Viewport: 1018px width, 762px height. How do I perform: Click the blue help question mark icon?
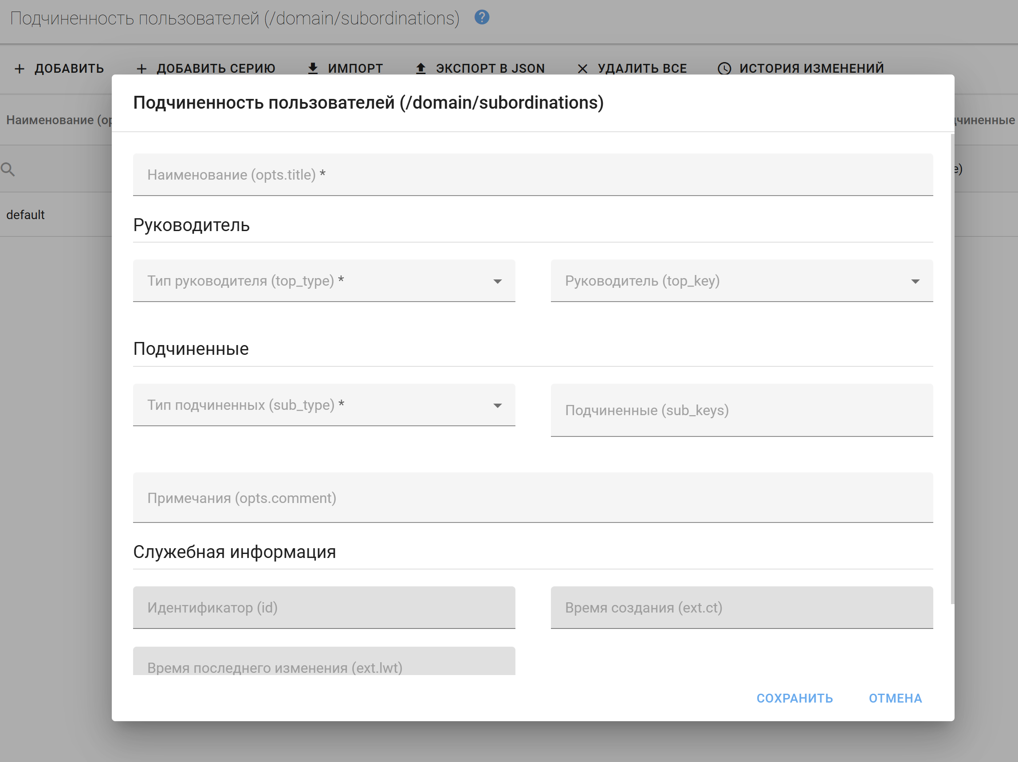tap(481, 17)
